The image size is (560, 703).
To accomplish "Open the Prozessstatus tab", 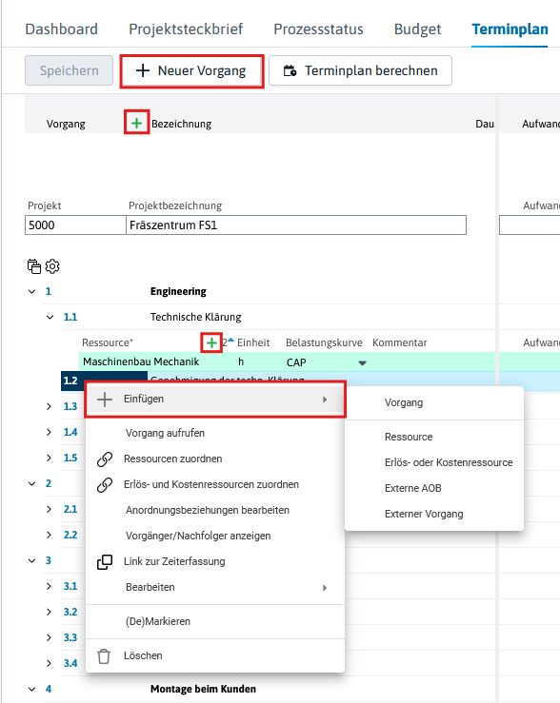I will [x=318, y=29].
